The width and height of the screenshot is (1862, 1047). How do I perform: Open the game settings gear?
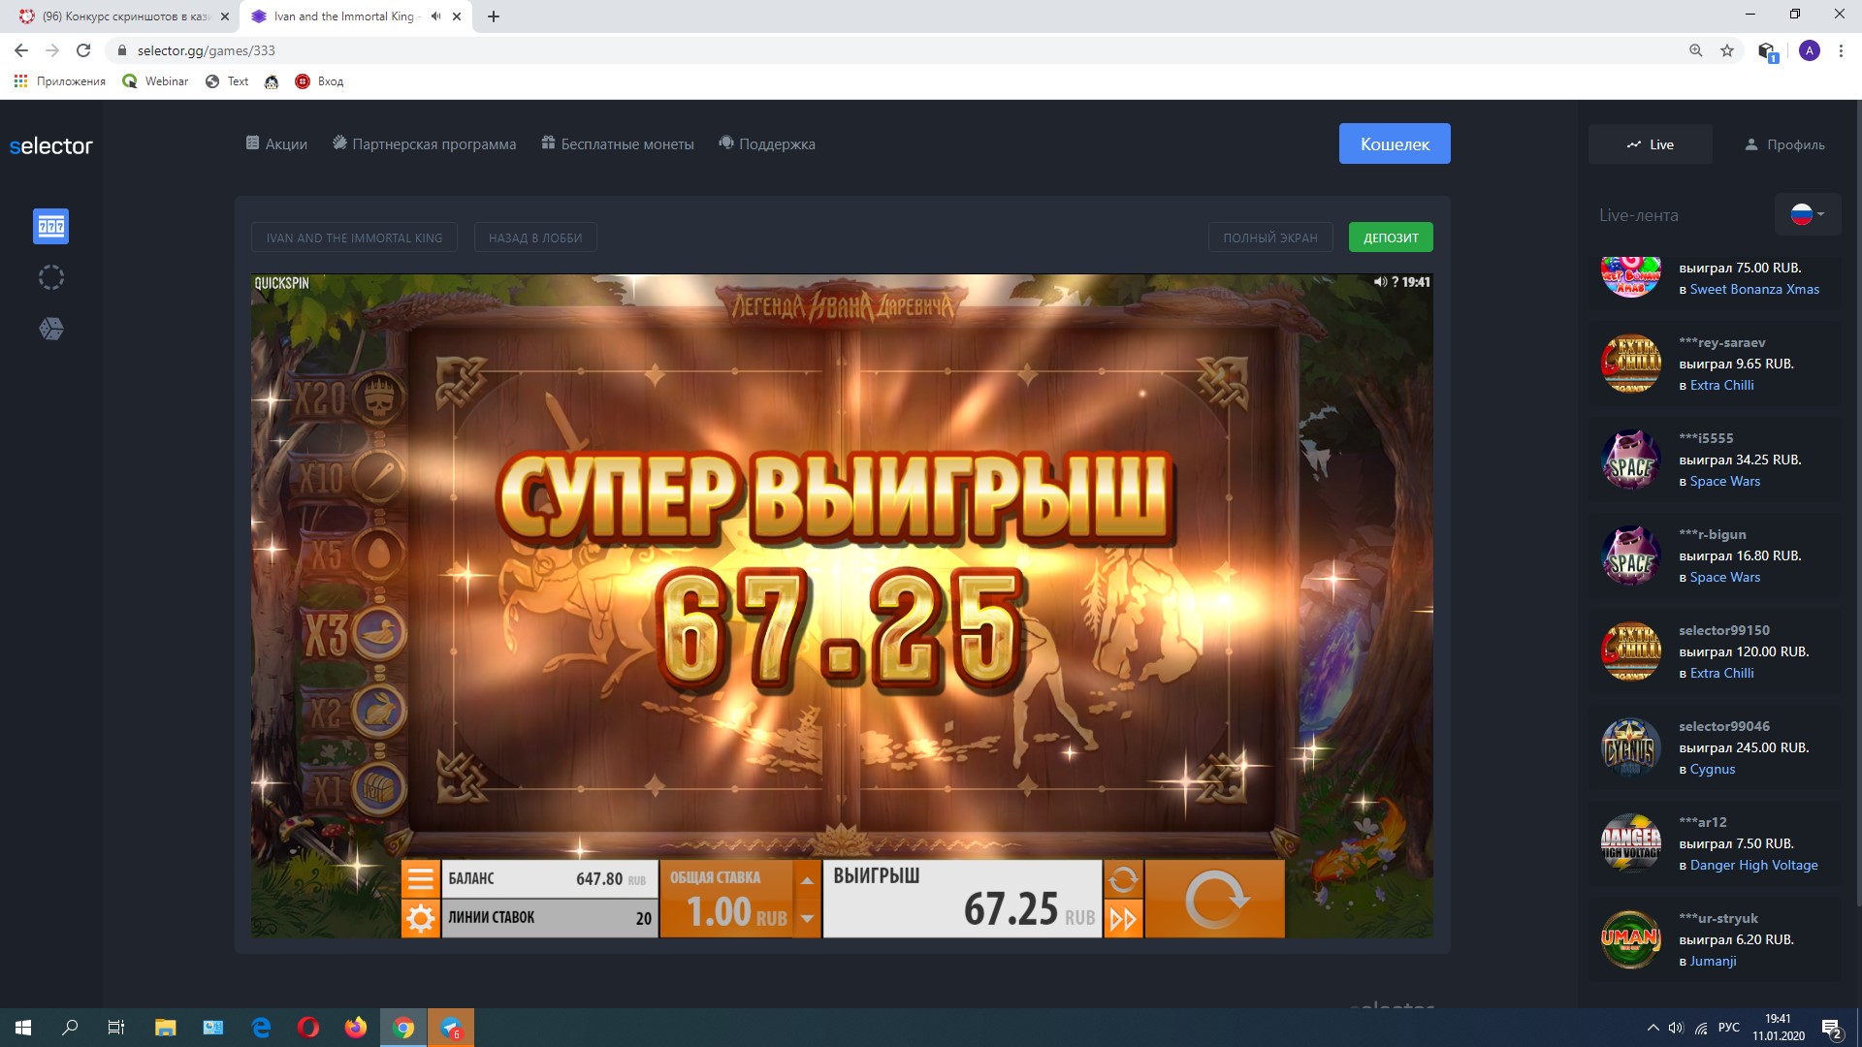420,918
